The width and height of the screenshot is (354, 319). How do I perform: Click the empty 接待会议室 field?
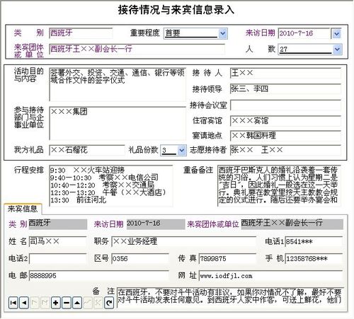(285, 105)
